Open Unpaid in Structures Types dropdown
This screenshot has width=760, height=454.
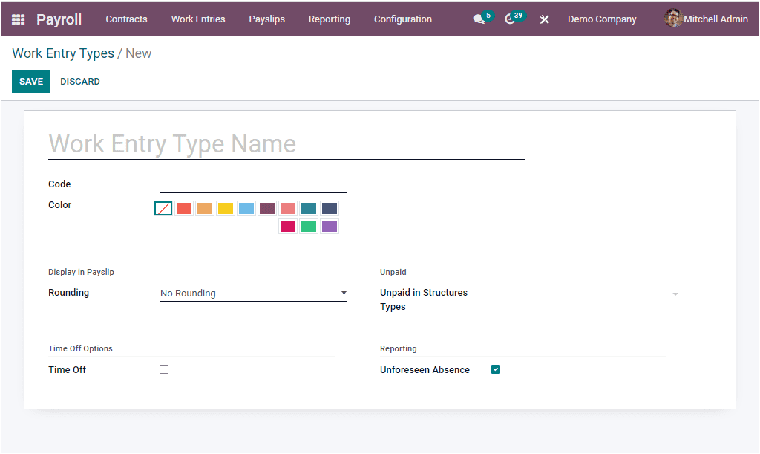pyautogui.click(x=585, y=293)
